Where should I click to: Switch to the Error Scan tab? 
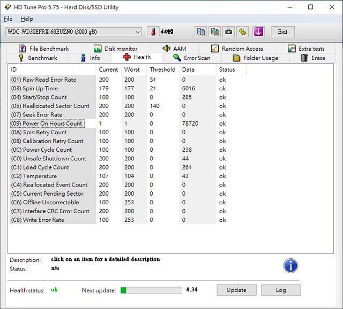[x=191, y=58]
